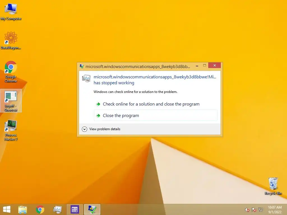Open the clock showing 10:07 AM
Viewport: 287px width, 215px height.
[275, 210]
